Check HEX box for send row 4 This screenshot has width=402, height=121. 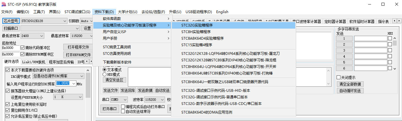(x=390, y=56)
